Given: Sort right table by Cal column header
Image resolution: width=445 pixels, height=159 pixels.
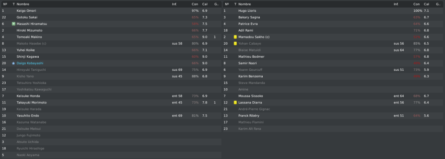Looking at the screenshot, I should 427,4.
